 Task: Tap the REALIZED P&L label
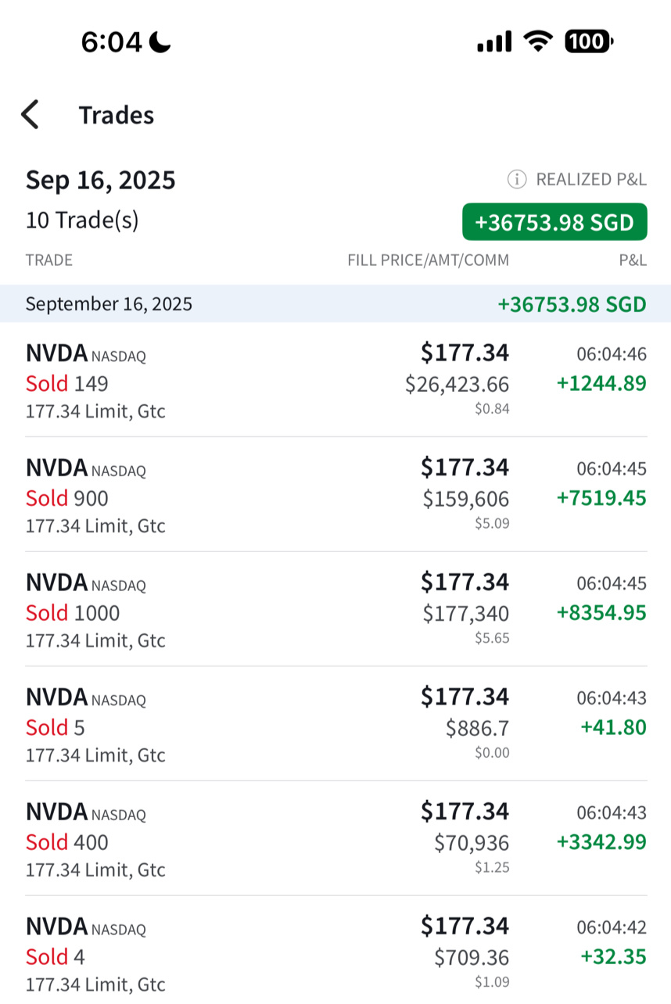point(591,180)
